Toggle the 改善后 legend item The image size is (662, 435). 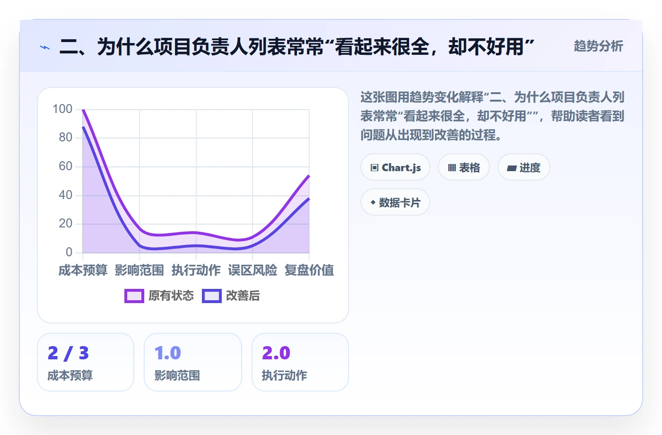point(231,296)
